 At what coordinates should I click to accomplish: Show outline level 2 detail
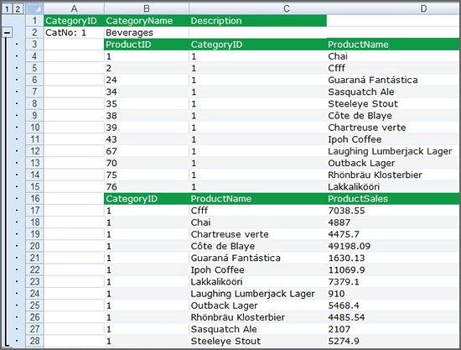18,8
